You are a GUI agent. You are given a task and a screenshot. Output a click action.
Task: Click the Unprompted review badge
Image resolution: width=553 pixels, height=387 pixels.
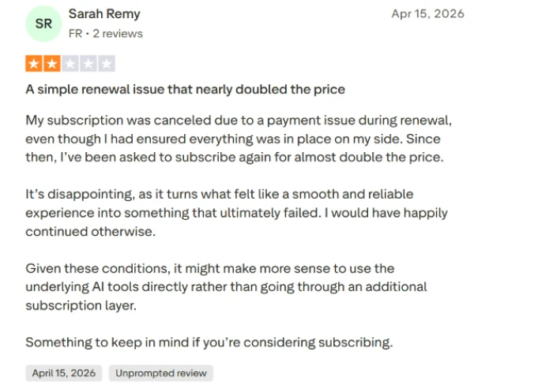click(161, 373)
